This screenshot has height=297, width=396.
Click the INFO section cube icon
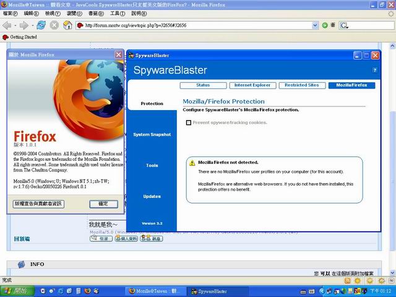point(22,264)
